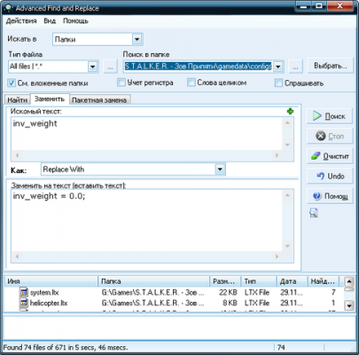The height and width of the screenshot is (355, 359).
Task: Open help with the Помощ question button
Action: pyautogui.click(x=330, y=196)
